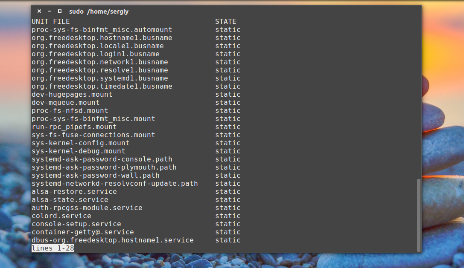Grab the terminal's vertical scrollbar thumb
Viewport: 464px width, 268px height.
coord(418,215)
